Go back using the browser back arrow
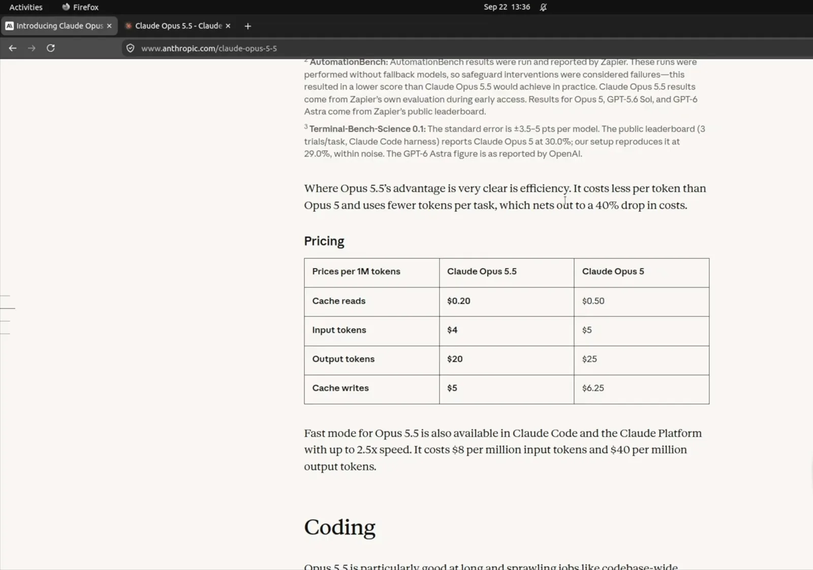Screen dimensions: 813x570 (x=13, y=48)
